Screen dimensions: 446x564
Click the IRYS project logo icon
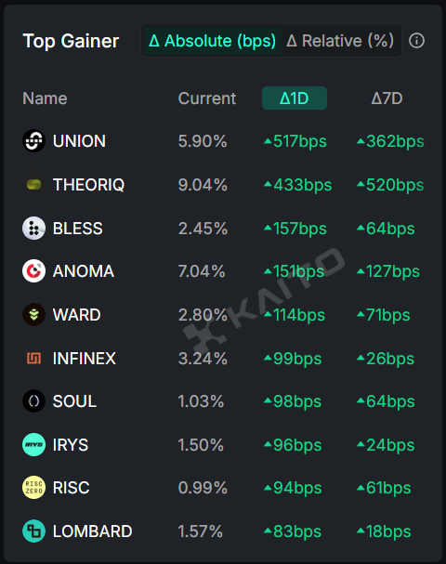click(33, 444)
